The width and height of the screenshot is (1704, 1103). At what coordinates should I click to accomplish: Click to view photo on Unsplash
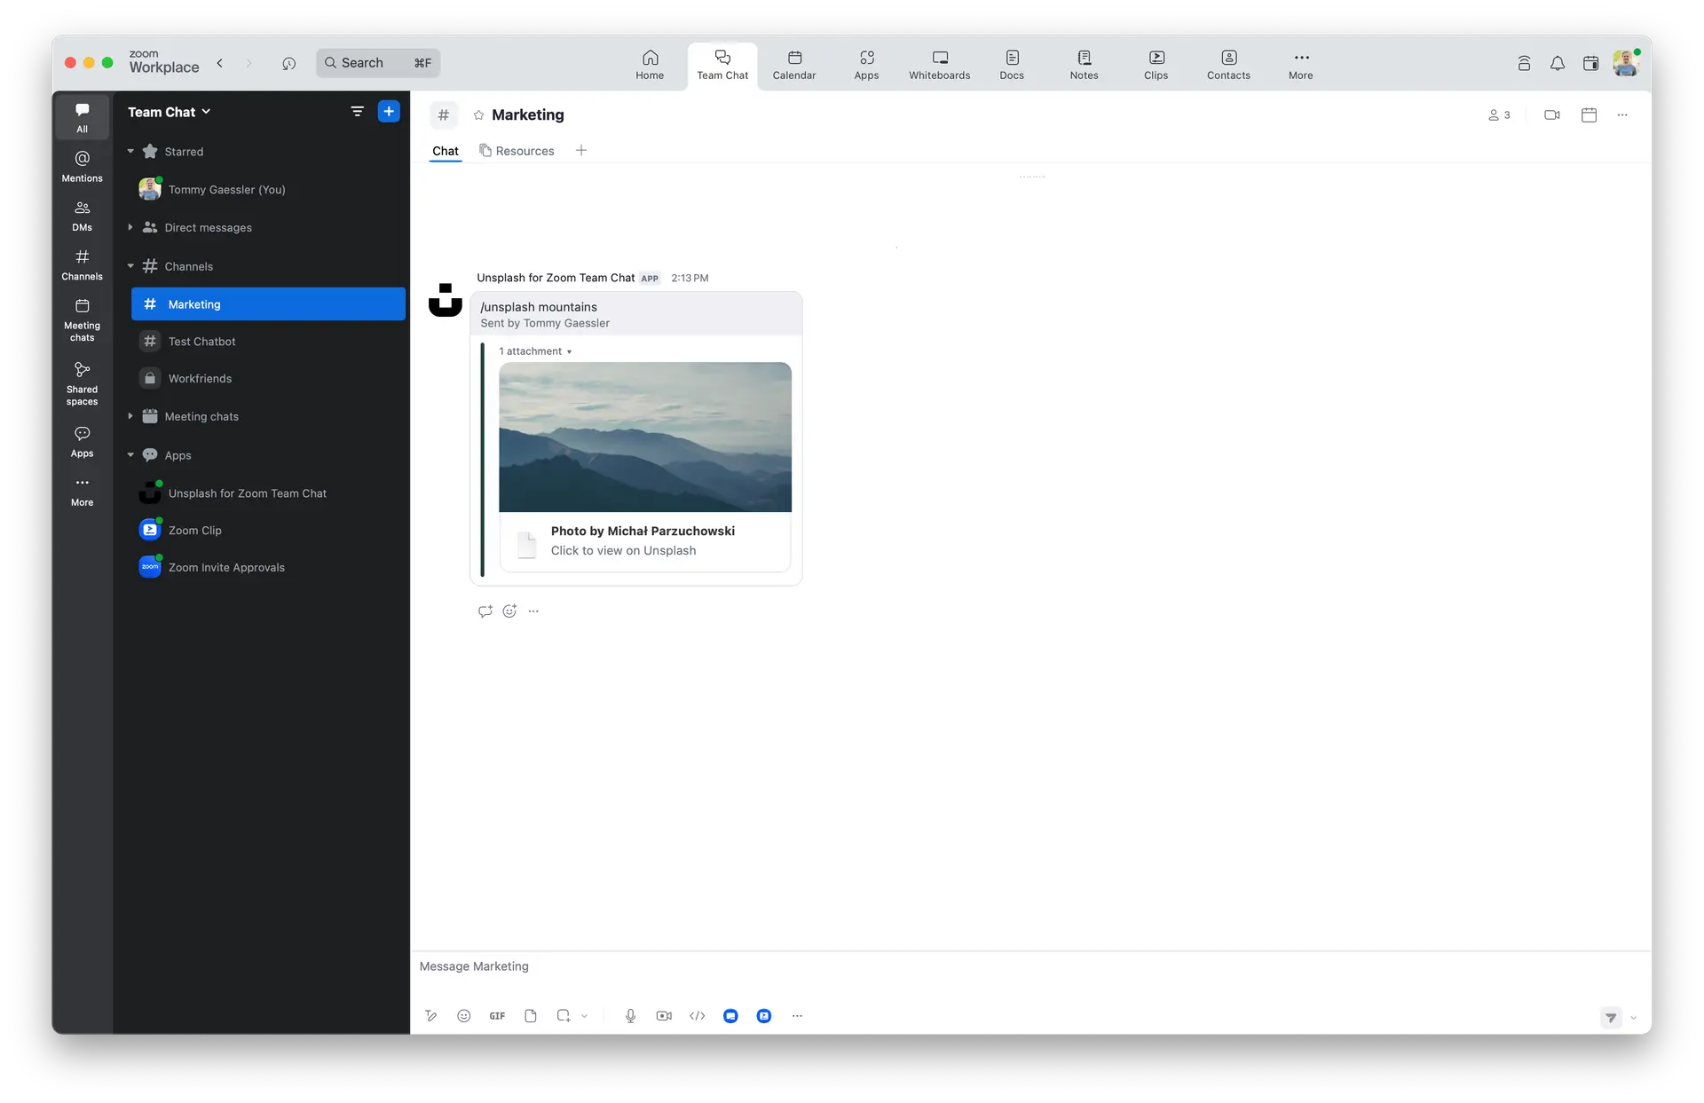click(x=623, y=551)
